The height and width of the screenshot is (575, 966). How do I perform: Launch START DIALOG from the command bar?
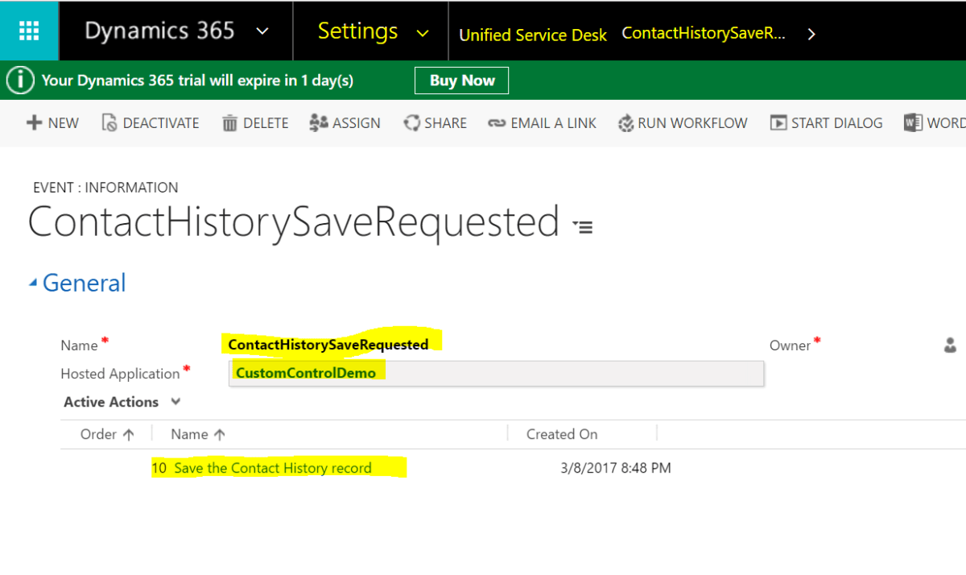(825, 122)
